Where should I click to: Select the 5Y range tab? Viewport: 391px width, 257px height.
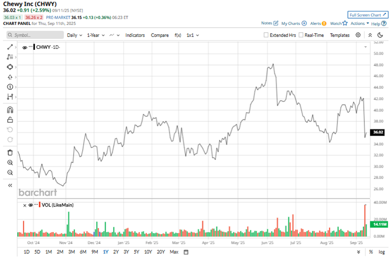[x=136, y=252]
